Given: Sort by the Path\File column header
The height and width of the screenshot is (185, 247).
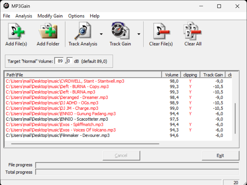Looking at the screenshot, I should [83, 75].
